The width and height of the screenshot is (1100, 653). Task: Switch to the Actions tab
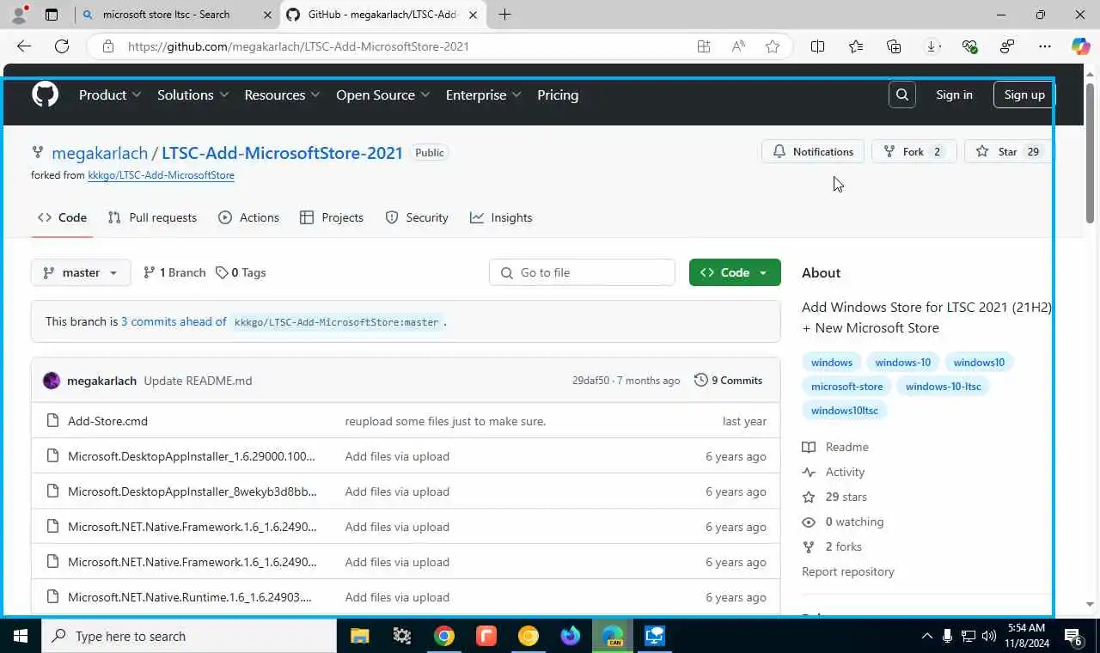pos(248,217)
